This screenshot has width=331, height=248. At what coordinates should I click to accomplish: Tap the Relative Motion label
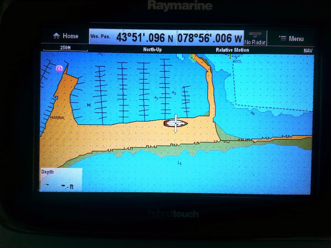point(232,50)
